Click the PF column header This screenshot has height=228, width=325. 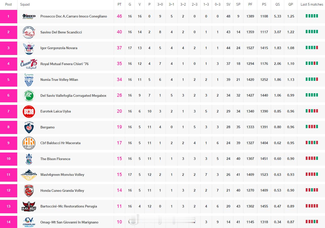[250, 4]
